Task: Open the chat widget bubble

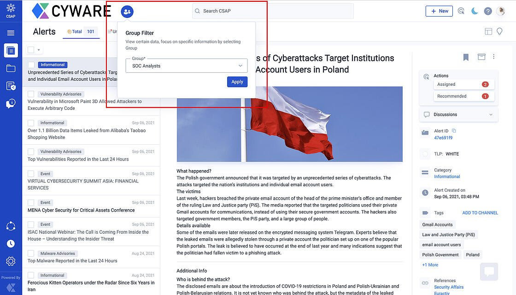Action: [489, 271]
